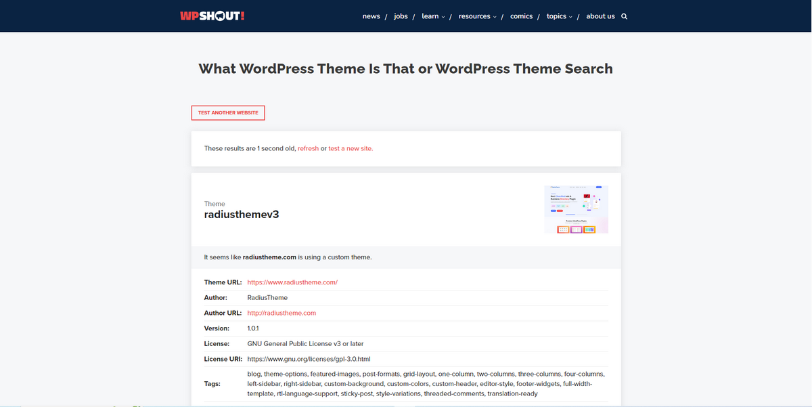The height and width of the screenshot is (407, 812).
Task: Select the License URI gnu.org text
Action: pos(309,359)
